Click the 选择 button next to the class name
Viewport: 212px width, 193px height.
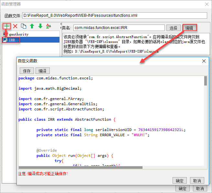click(173, 28)
